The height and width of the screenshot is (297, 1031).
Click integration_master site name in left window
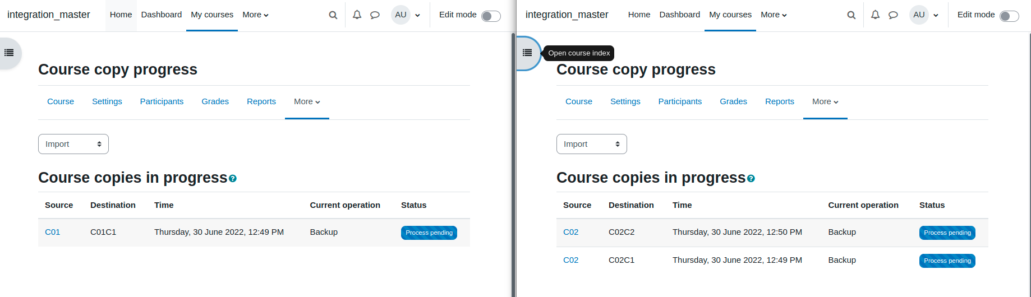pyautogui.click(x=49, y=15)
